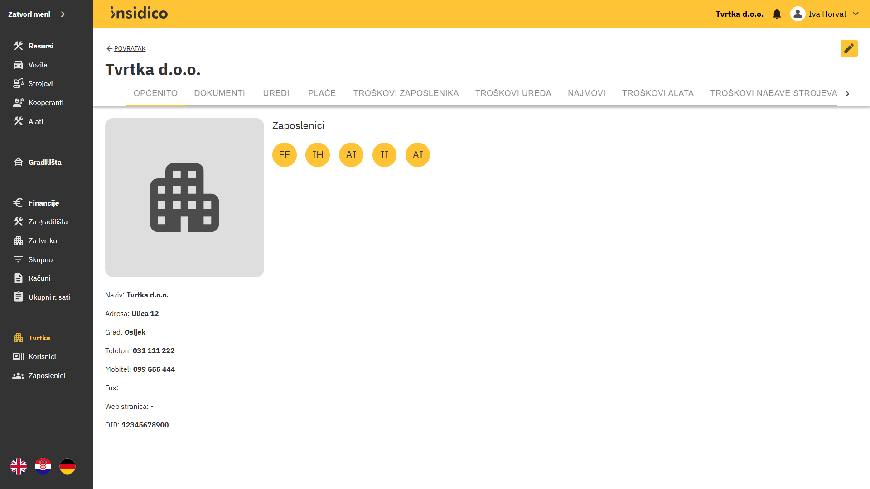The width and height of the screenshot is (870, 489).
Task: Open Računi in the sidebar
Action: 39,278
